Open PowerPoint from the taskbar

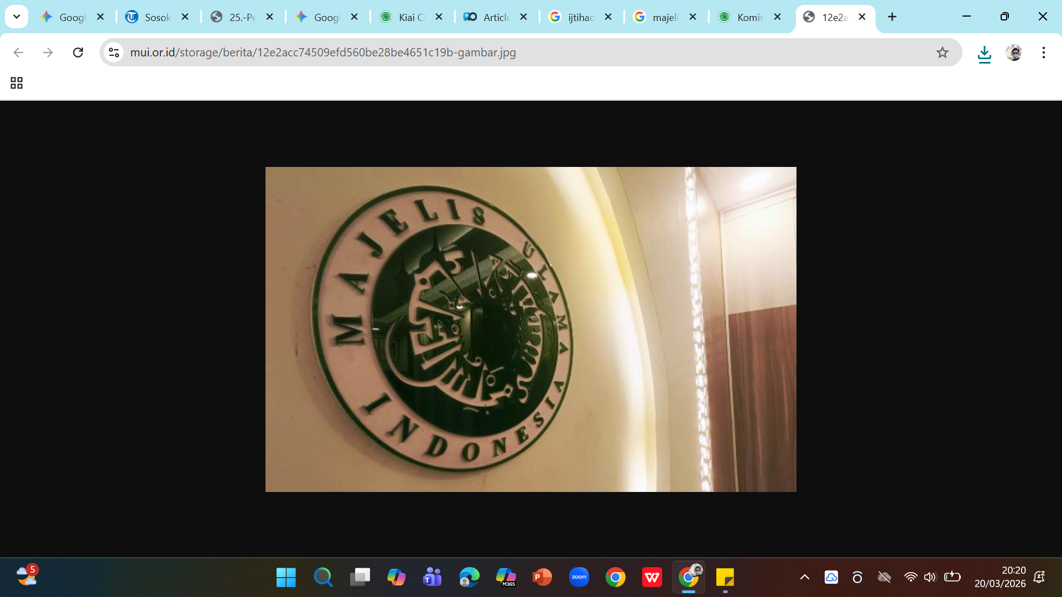543,578
